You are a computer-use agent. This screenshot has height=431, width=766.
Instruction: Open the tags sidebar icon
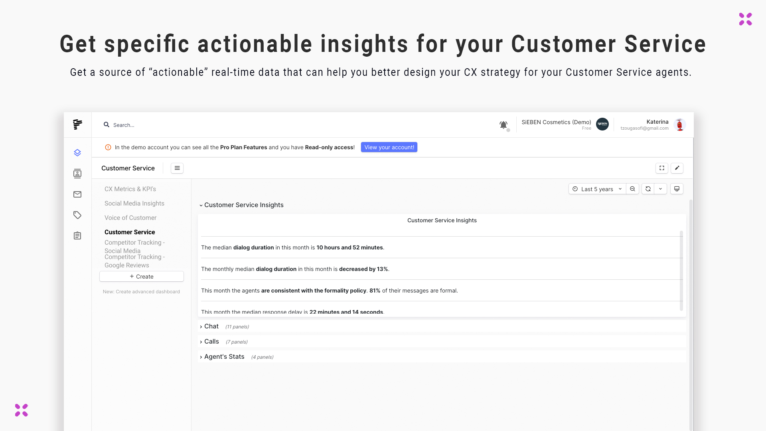click(77, 215)
